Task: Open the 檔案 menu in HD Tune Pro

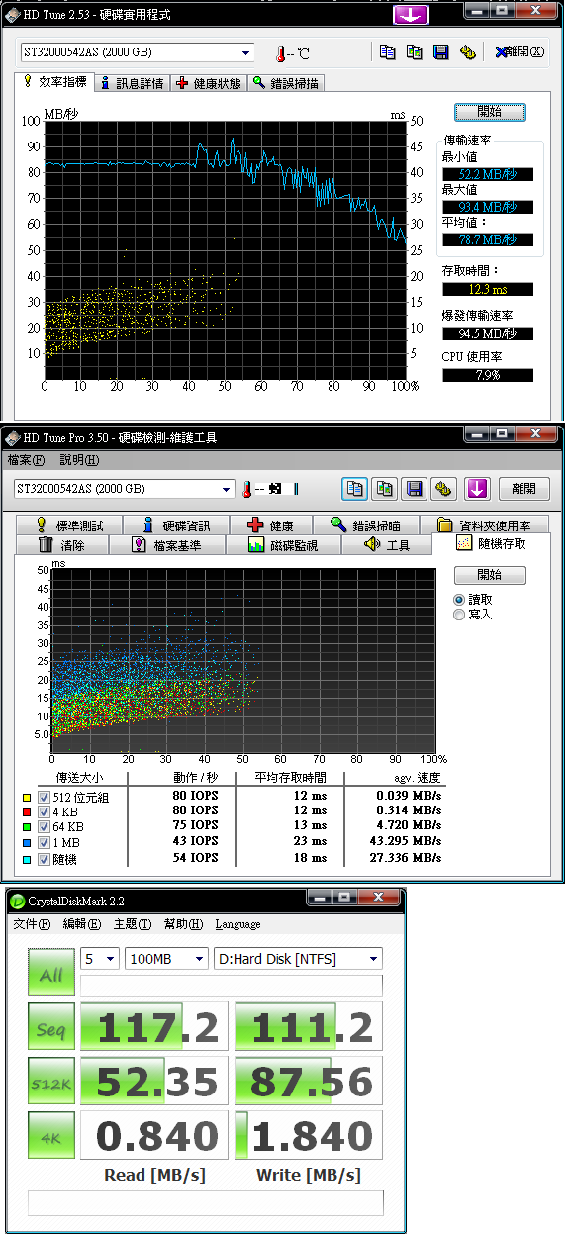Action: pos(27,460)
